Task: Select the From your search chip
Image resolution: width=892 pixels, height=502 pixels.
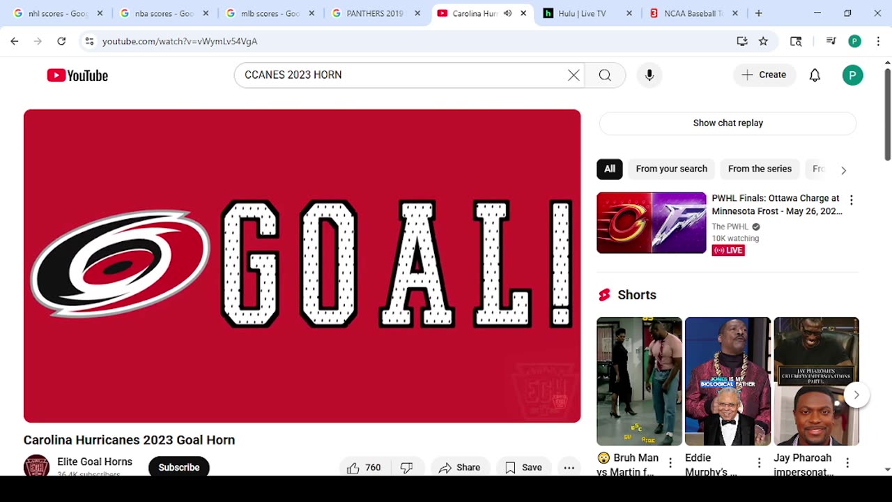Action: point(672,169)
